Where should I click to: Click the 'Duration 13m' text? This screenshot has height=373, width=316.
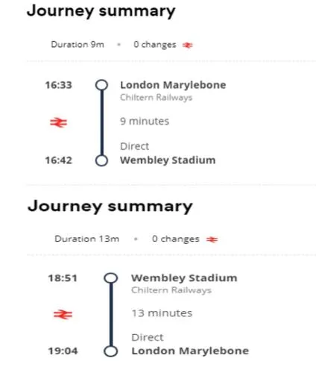87,239
